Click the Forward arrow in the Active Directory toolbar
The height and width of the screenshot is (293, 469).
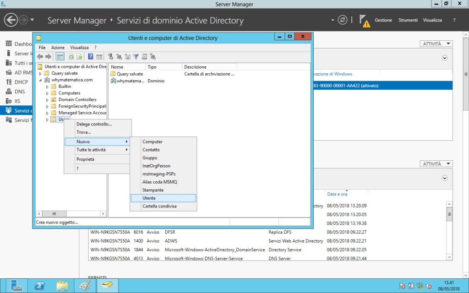(x=48, y=56)
